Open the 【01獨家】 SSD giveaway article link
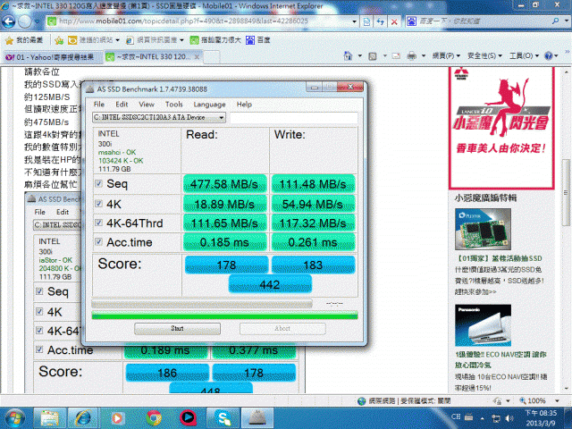The width and height of the screenshot is (572, 429). tap(499, 258)
